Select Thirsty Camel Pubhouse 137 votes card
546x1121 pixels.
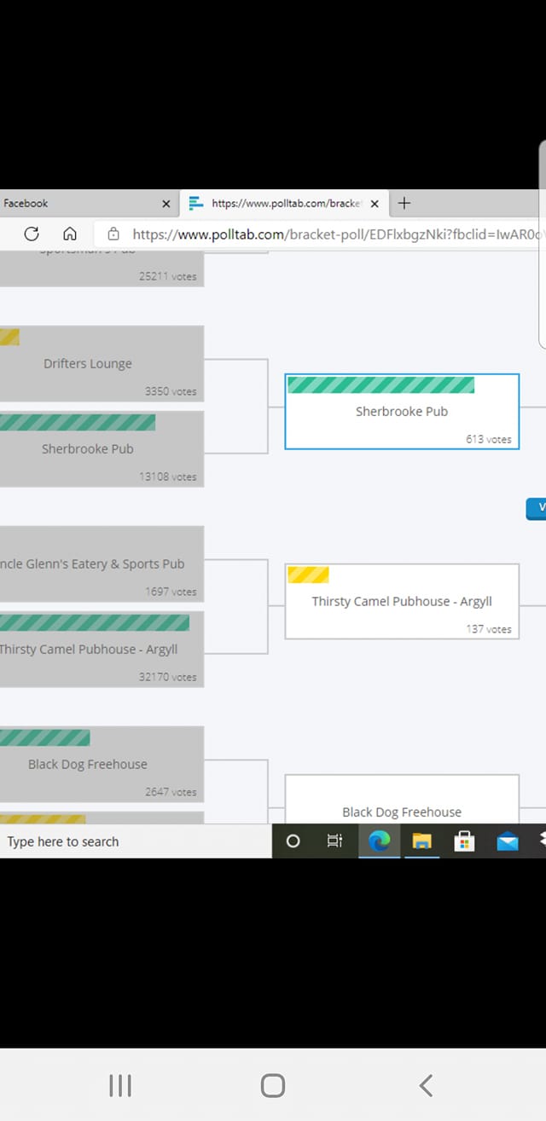tap(402, 601)
